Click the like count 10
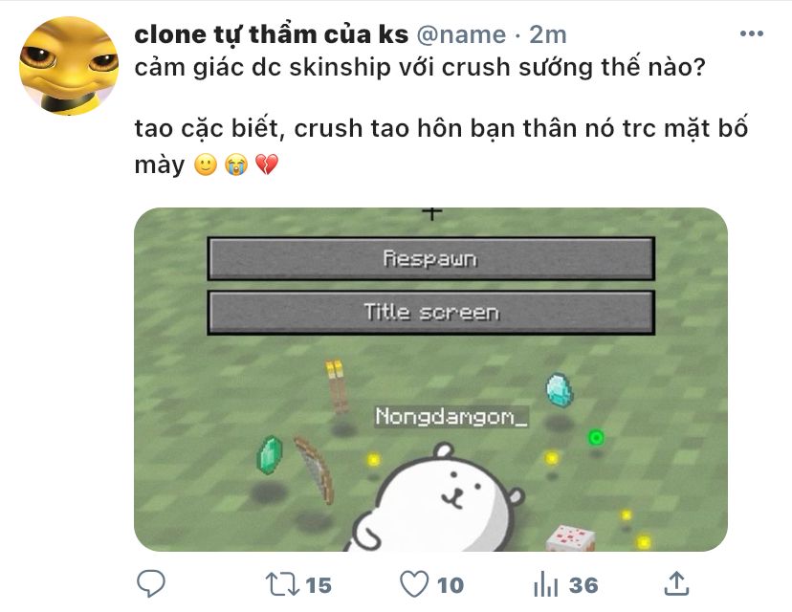This screenshot has height=612, width=792. 451,585
